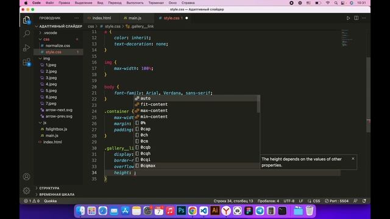This screenshot has width=390, height=219.
Task: Click Port : 5504 Live Server status
Action: [336, 201]
